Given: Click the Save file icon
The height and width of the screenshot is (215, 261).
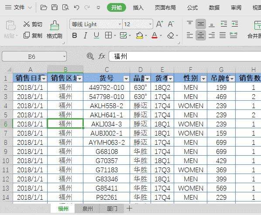Looking at the screenshot, I should click(55, 7).
